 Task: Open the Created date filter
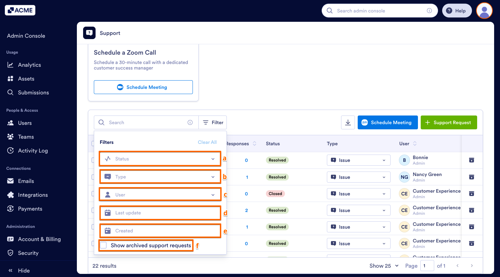160,231
